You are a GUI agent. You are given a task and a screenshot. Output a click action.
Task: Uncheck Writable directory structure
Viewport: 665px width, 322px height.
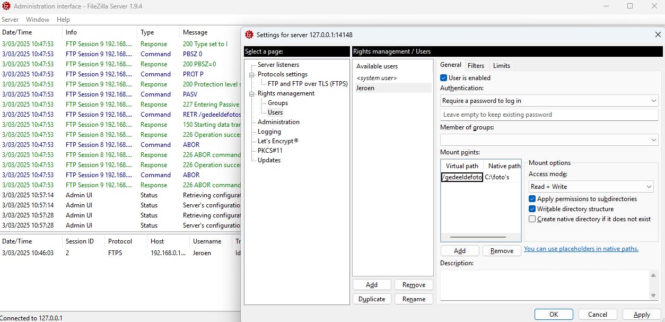[x=532, y=209]
